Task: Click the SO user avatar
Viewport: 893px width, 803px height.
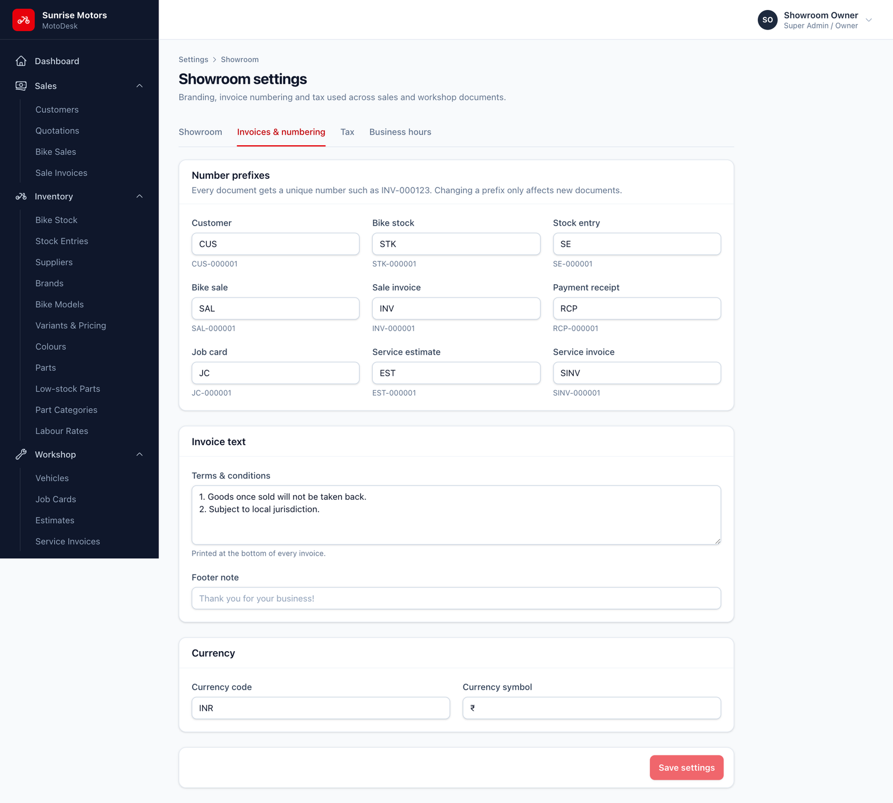Action: pos(767,20)
